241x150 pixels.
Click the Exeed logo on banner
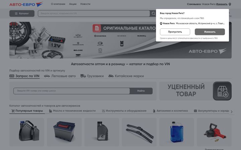pos(122,36)
